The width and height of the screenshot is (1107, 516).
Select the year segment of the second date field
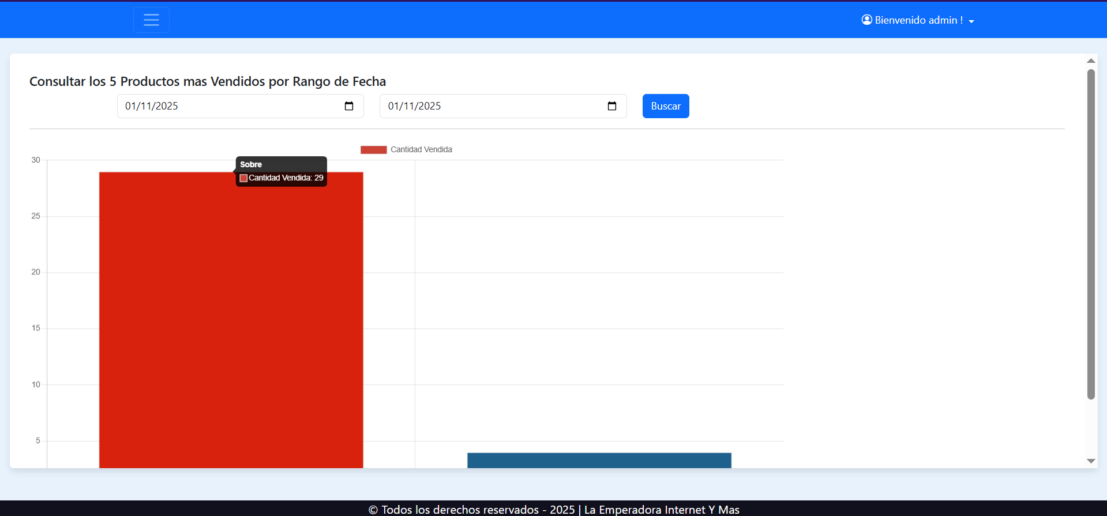430,106
